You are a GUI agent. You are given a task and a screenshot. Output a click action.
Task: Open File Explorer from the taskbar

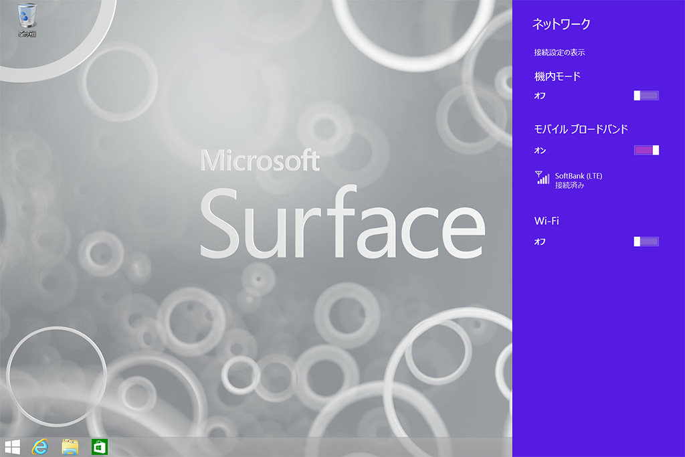(70, 447)
